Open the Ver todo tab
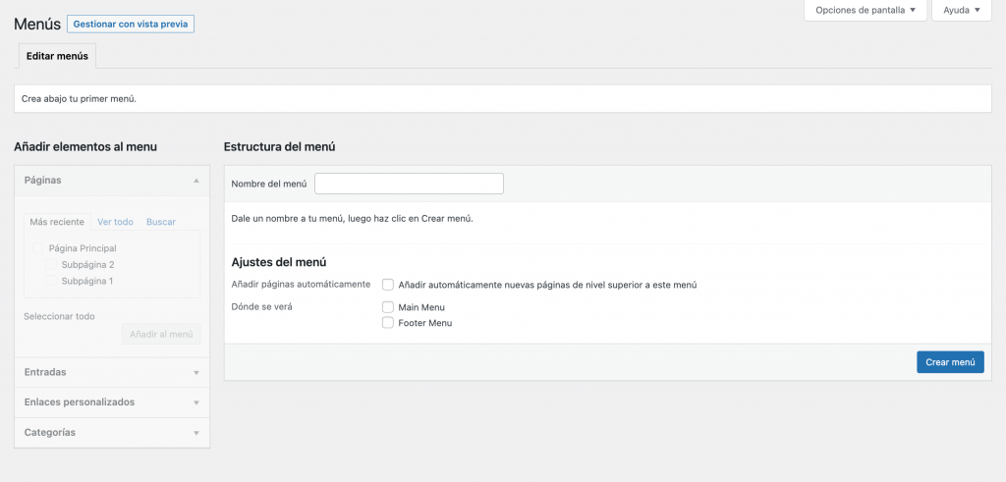 point(115,222)
